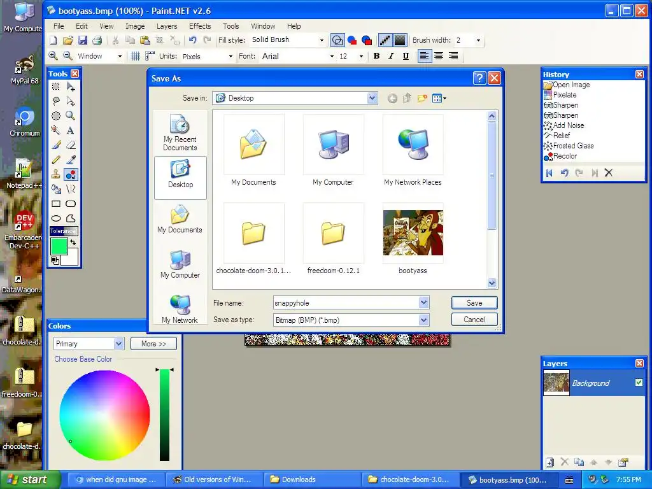The height and width of the screenshot is (489, 652).
Task: Open the Layers menu
Action: (167, 26)
